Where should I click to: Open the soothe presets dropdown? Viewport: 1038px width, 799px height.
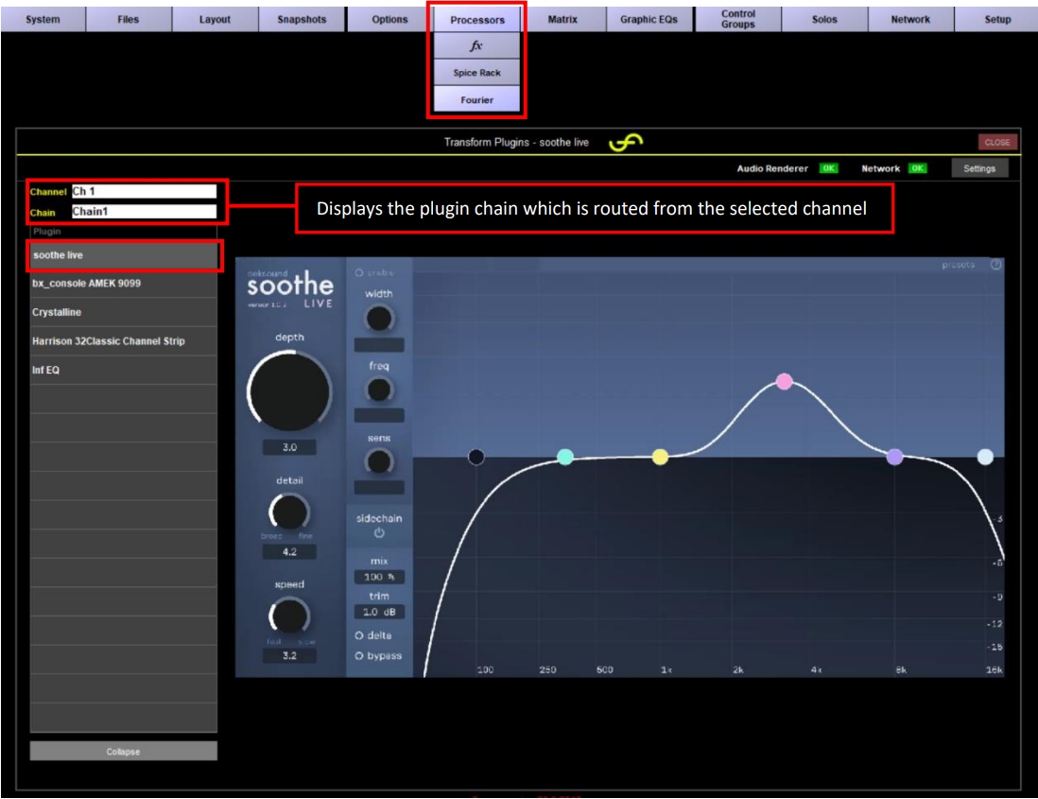pos(957,264)
